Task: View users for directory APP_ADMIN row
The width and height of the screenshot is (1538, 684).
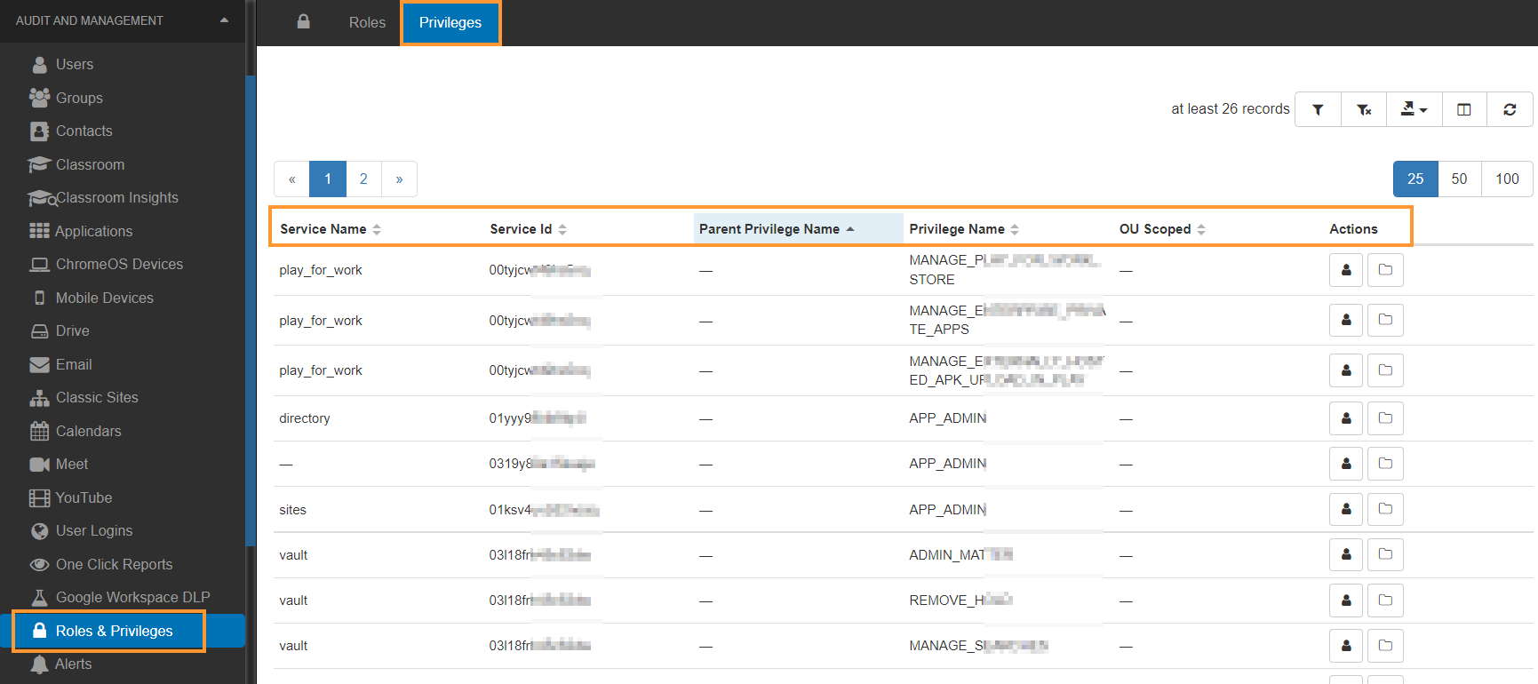Action: 1346,418
